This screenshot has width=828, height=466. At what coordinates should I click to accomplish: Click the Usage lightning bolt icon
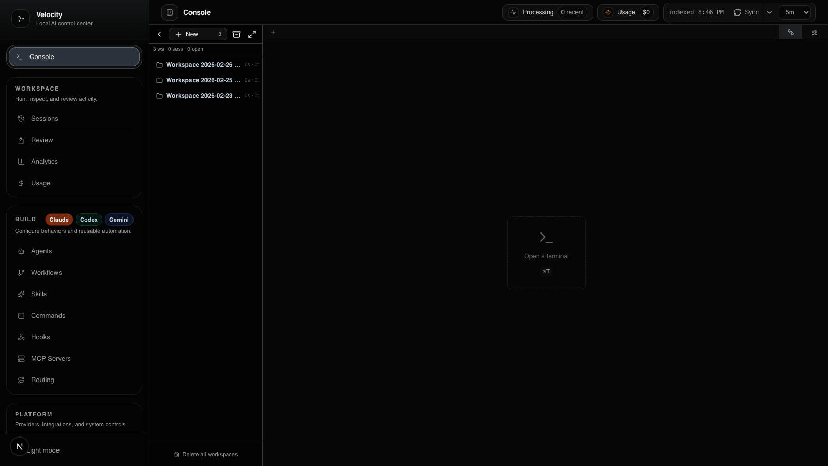pos(608,12)
